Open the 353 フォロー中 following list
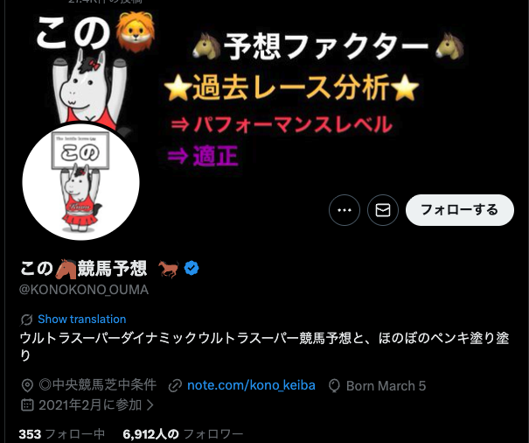 point(62,434)
